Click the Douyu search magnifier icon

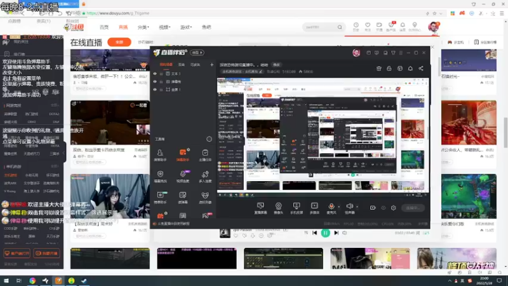[340, 27]
